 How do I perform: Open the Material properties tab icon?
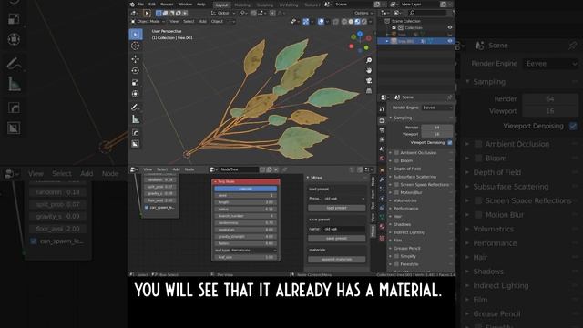[x=382, y=227]
